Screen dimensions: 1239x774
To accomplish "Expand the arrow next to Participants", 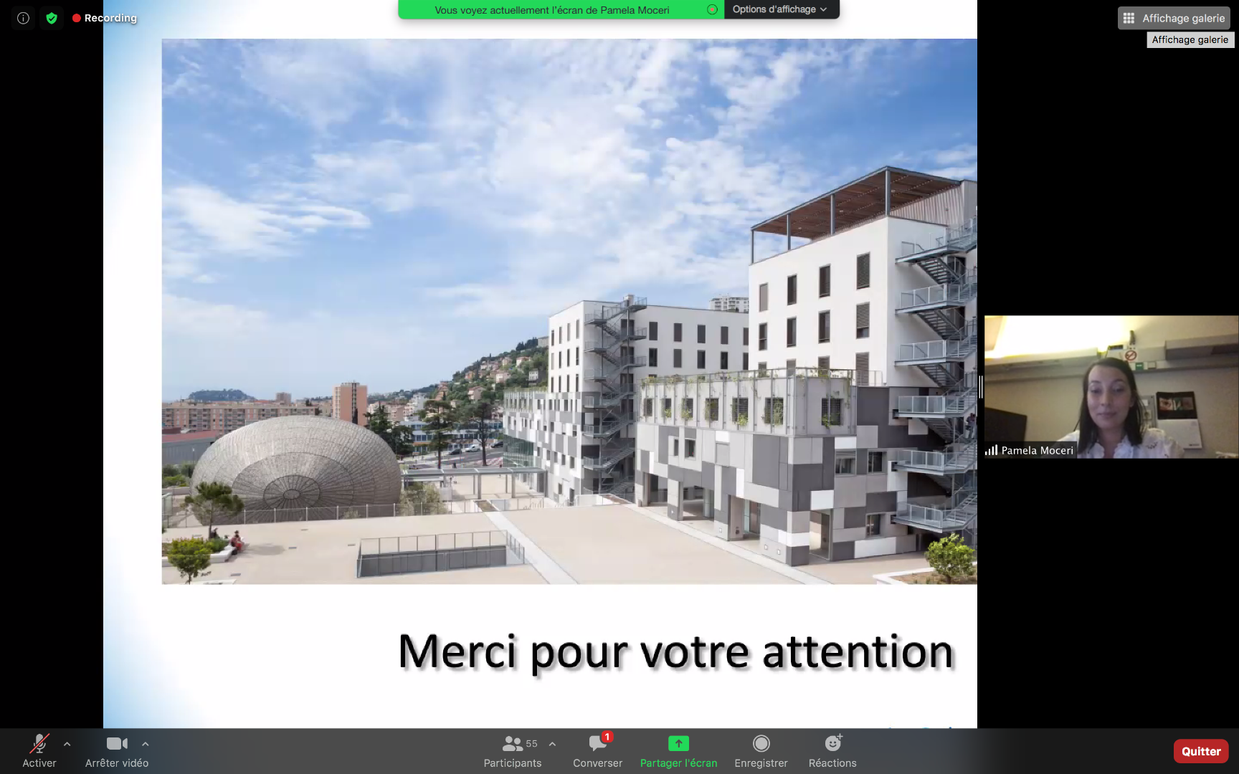I will click(x=552, y=744).
